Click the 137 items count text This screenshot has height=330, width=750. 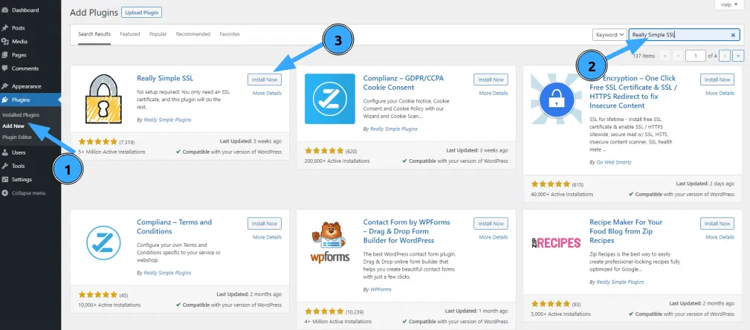tap(644, 56)
